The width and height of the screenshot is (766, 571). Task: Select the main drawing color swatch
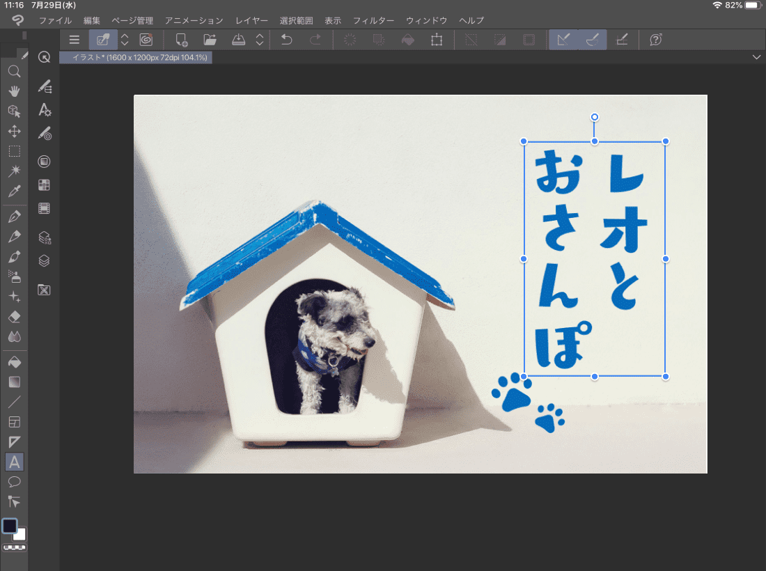tap(10, 527)
